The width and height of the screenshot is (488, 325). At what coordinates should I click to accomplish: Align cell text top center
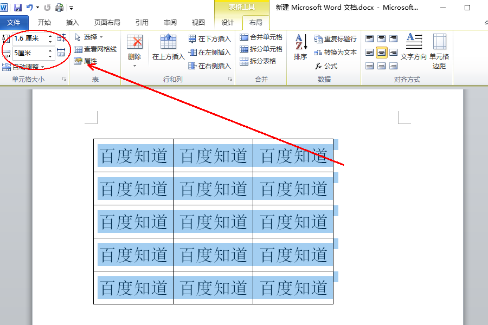(x=382, y=38)
